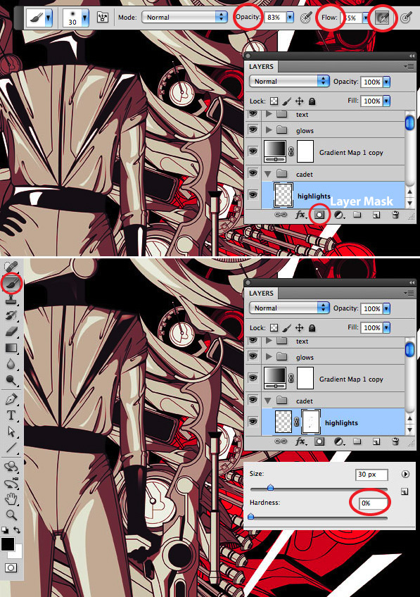Enable the Airbrush mode icon

(x=383, y=18)
